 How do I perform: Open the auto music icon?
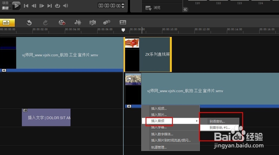click(x=93, y=23)
